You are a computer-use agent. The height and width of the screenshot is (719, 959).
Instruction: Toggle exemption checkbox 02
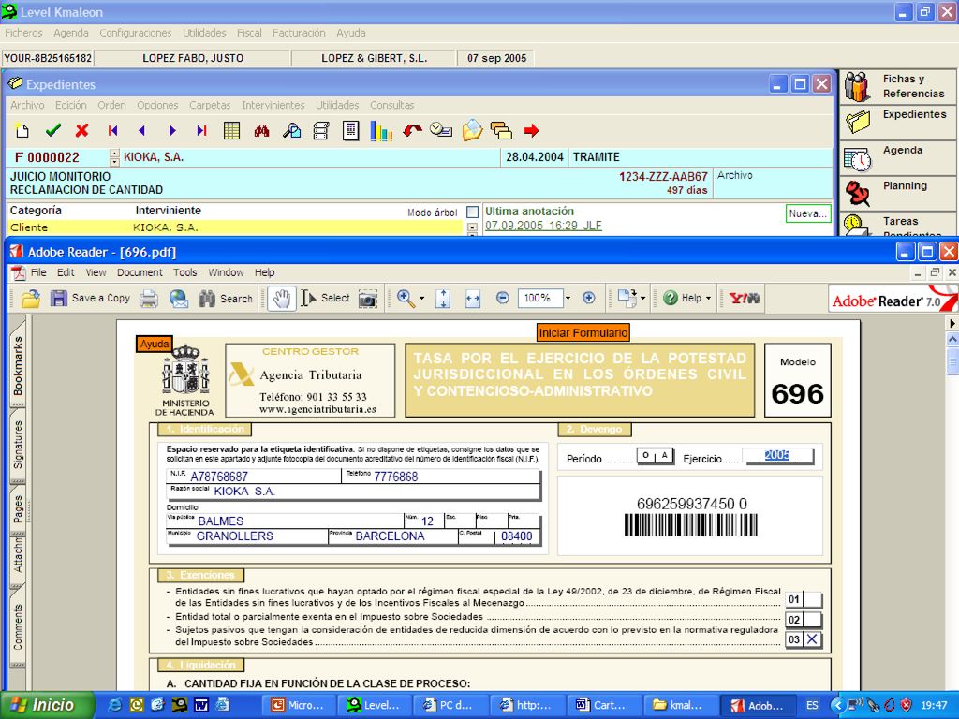812,620
